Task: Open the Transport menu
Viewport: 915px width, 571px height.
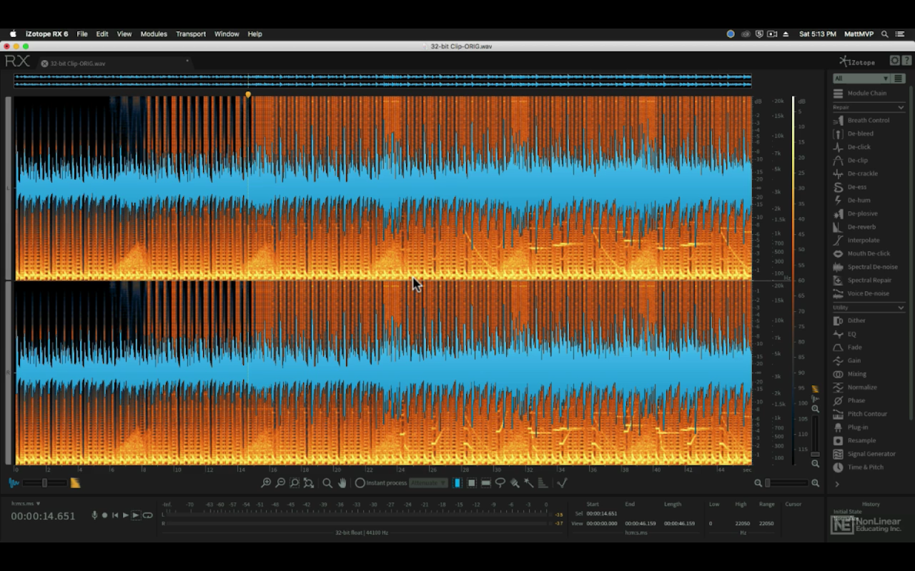Action: point(190,34)
